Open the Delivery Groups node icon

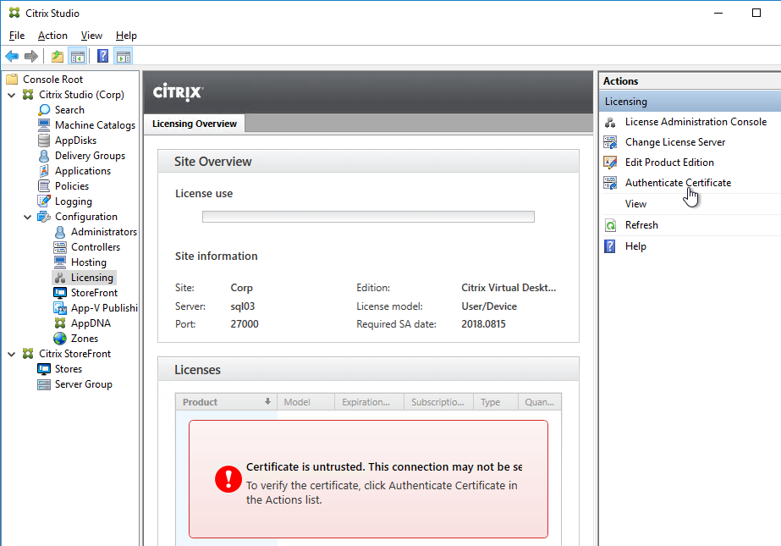44,156
